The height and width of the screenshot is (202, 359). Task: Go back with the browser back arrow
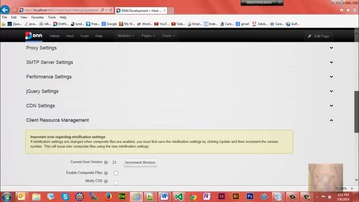pos(5,10)
